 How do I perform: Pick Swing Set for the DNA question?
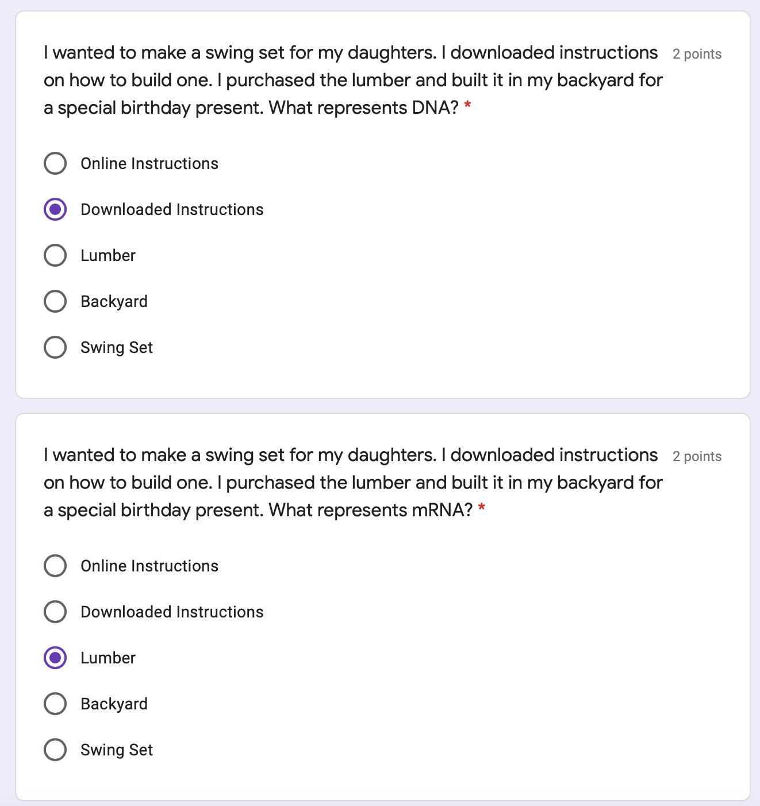[x=55, y=347]
